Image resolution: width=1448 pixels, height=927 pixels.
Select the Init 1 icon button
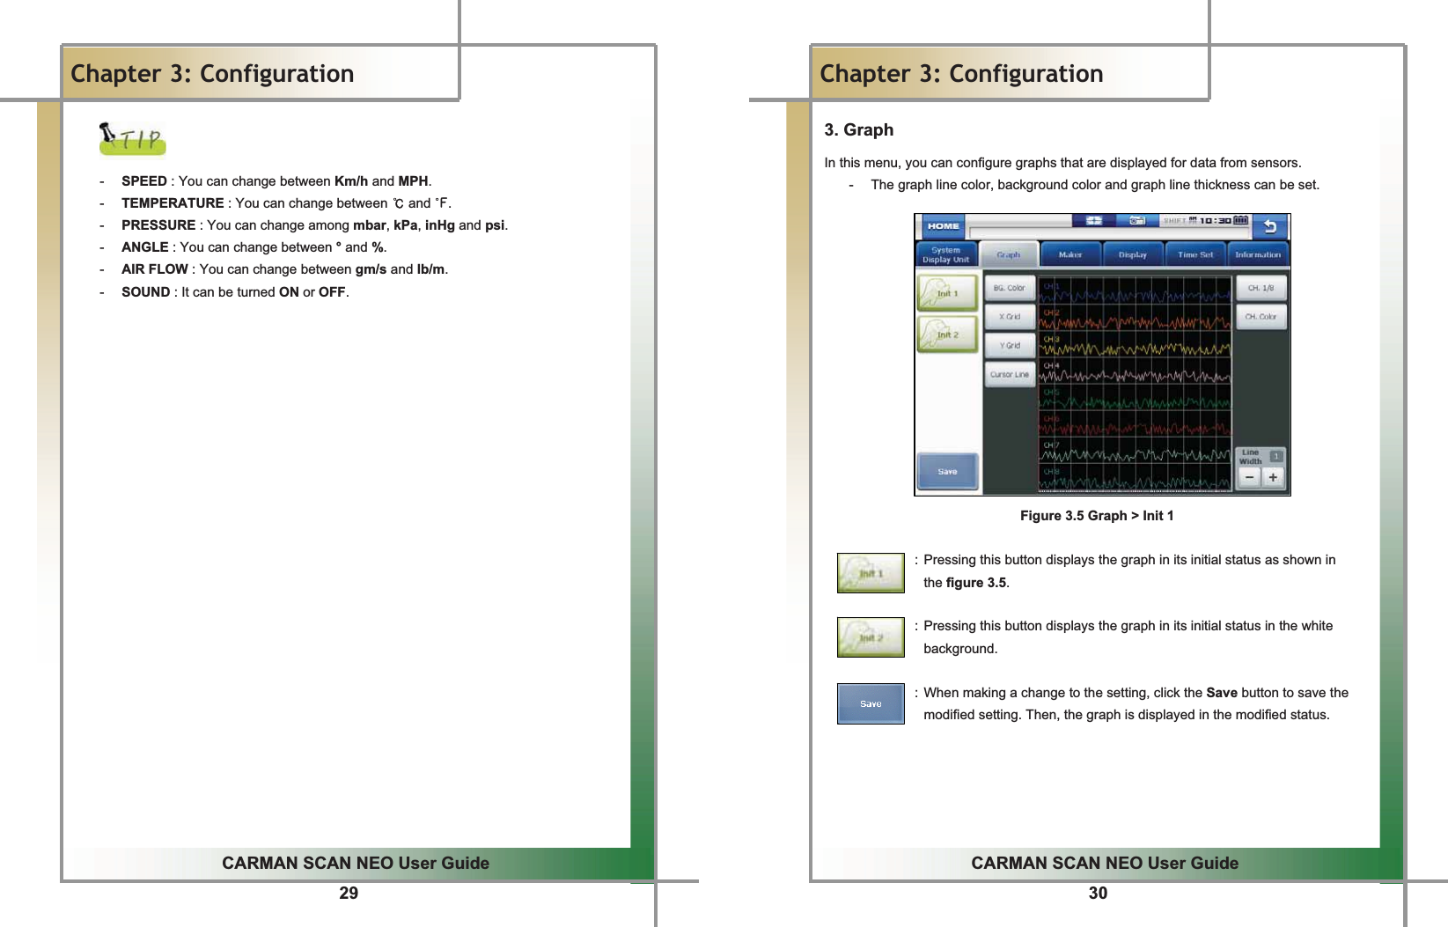[946, 292]
